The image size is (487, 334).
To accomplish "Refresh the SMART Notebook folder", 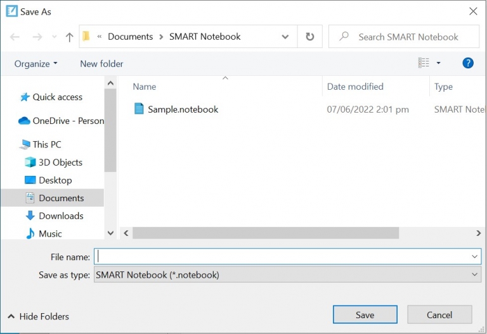I will [309, 37].
